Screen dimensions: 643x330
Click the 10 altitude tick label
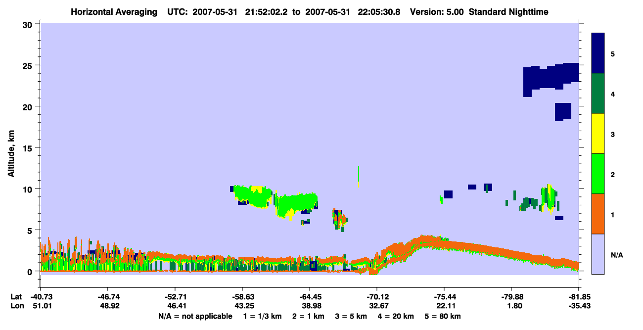point(28,189)
